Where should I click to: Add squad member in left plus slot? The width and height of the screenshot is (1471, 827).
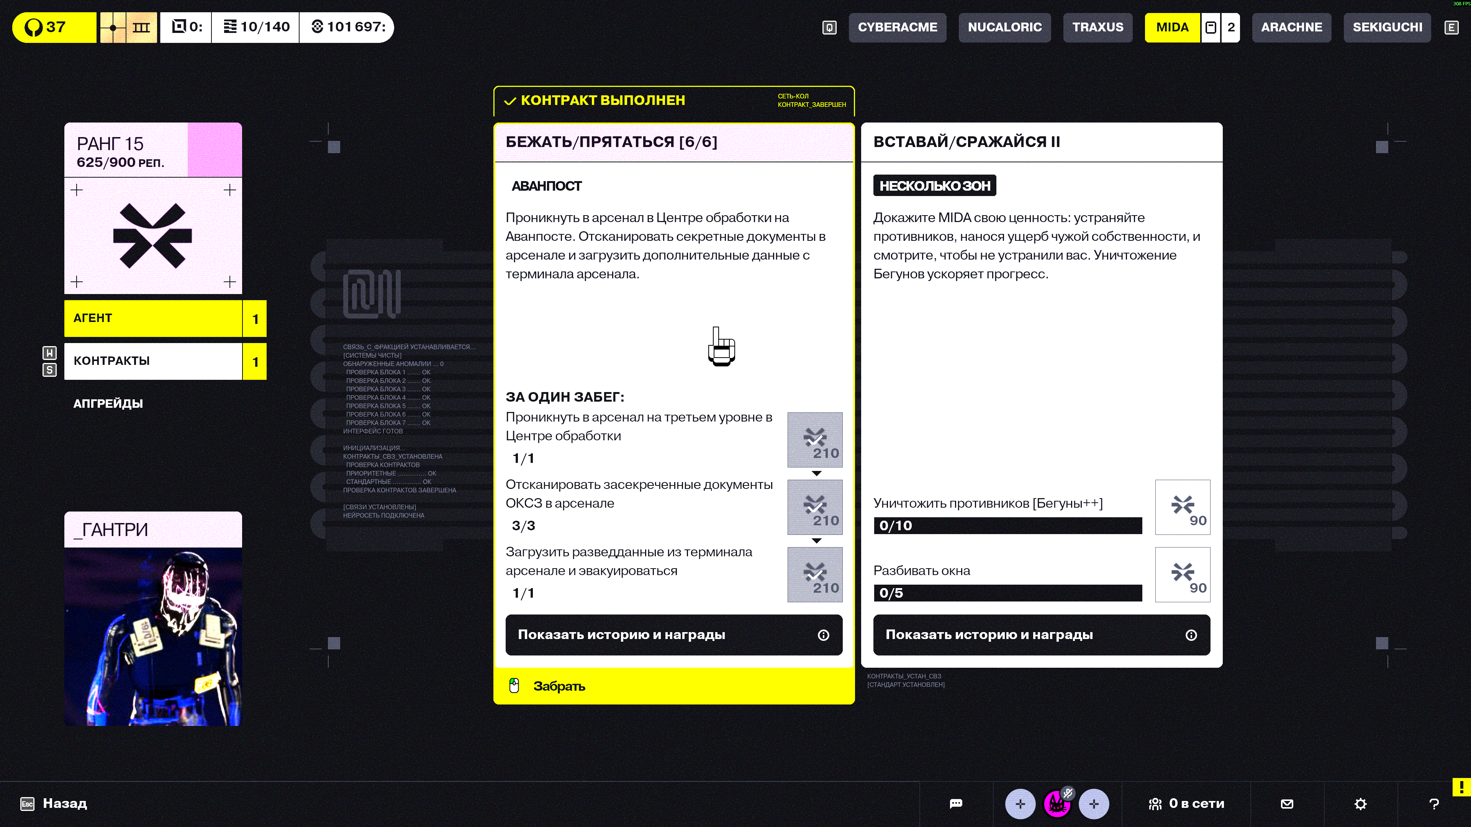click(1021, 804)
